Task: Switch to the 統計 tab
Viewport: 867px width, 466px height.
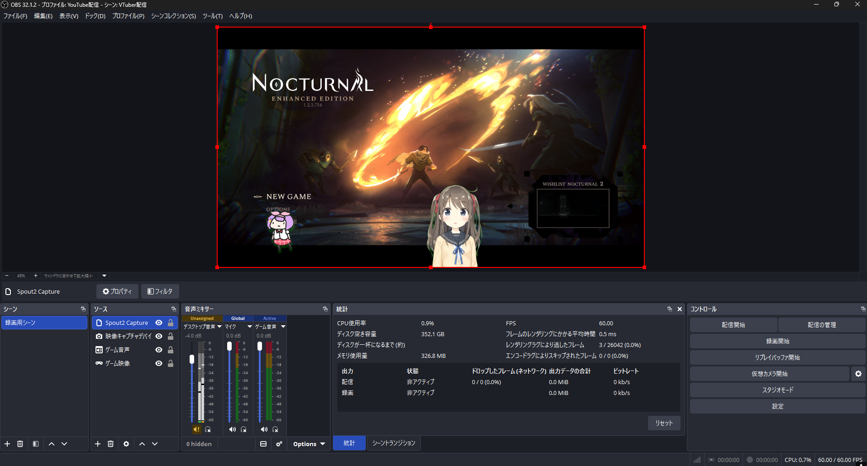Action: 349,443
